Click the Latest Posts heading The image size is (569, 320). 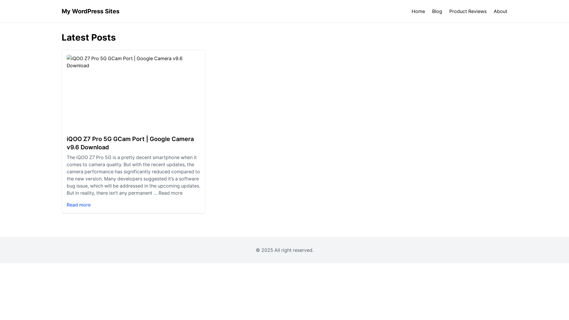[89, 38]
